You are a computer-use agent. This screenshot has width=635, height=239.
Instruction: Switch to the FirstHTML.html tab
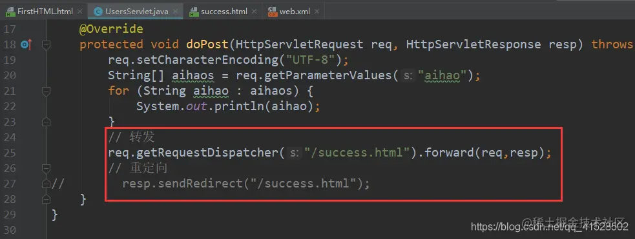[45, 12]
